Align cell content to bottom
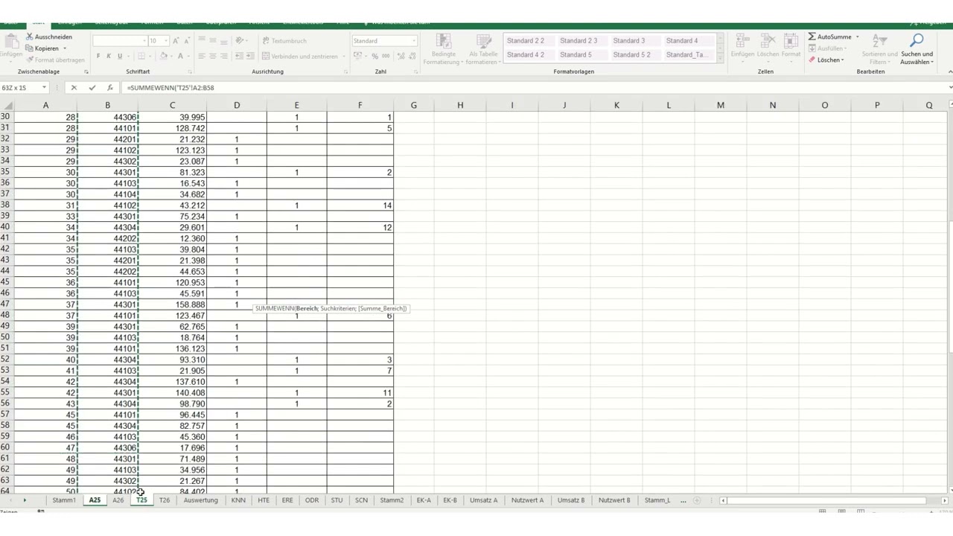 224,41
